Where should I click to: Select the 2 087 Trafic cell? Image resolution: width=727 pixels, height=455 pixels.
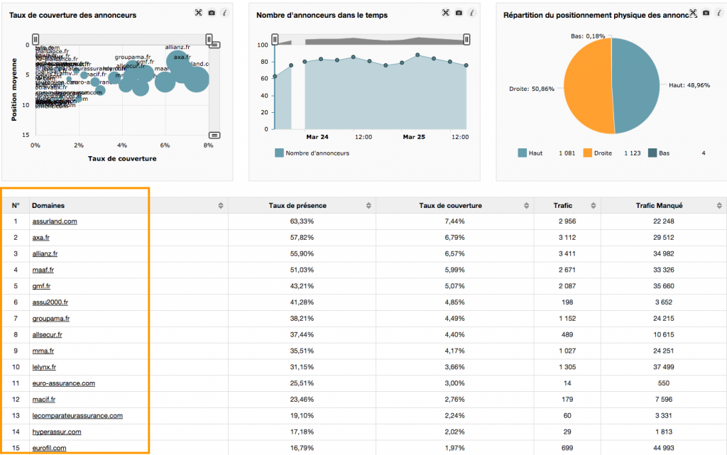click(x=567, y=286)
